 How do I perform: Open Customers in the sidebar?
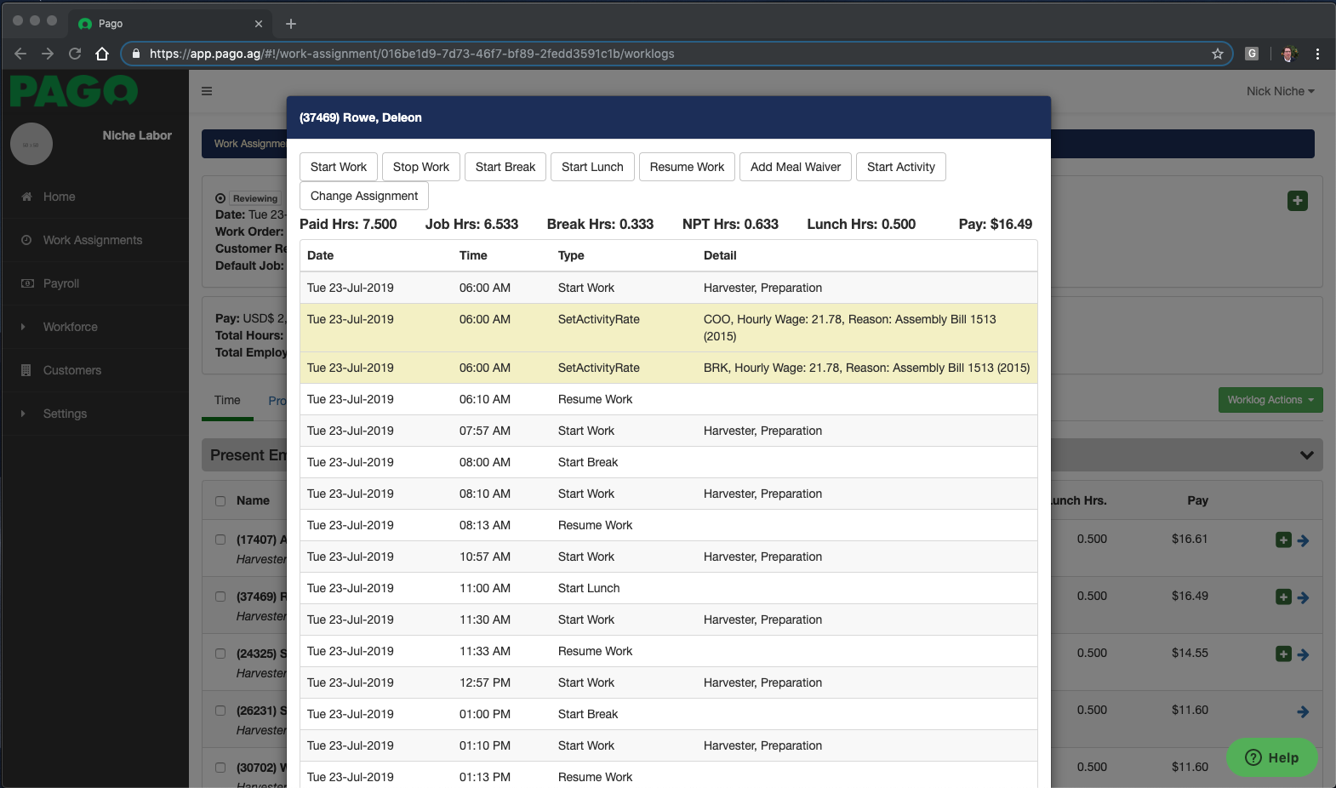pyautogui.click(x=72, y=370)
